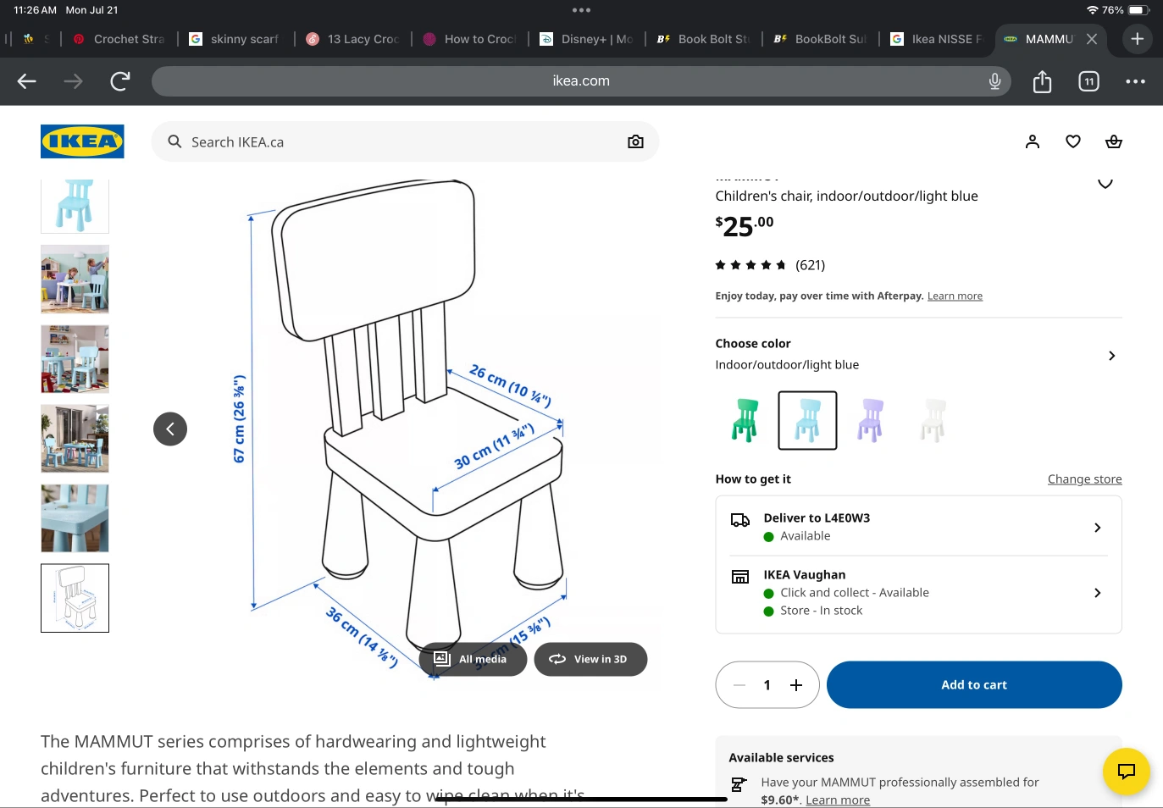Viewport: 1163px width, 808px height.
Task: Decrease quantity with minus button
Action: click(739, 685)
